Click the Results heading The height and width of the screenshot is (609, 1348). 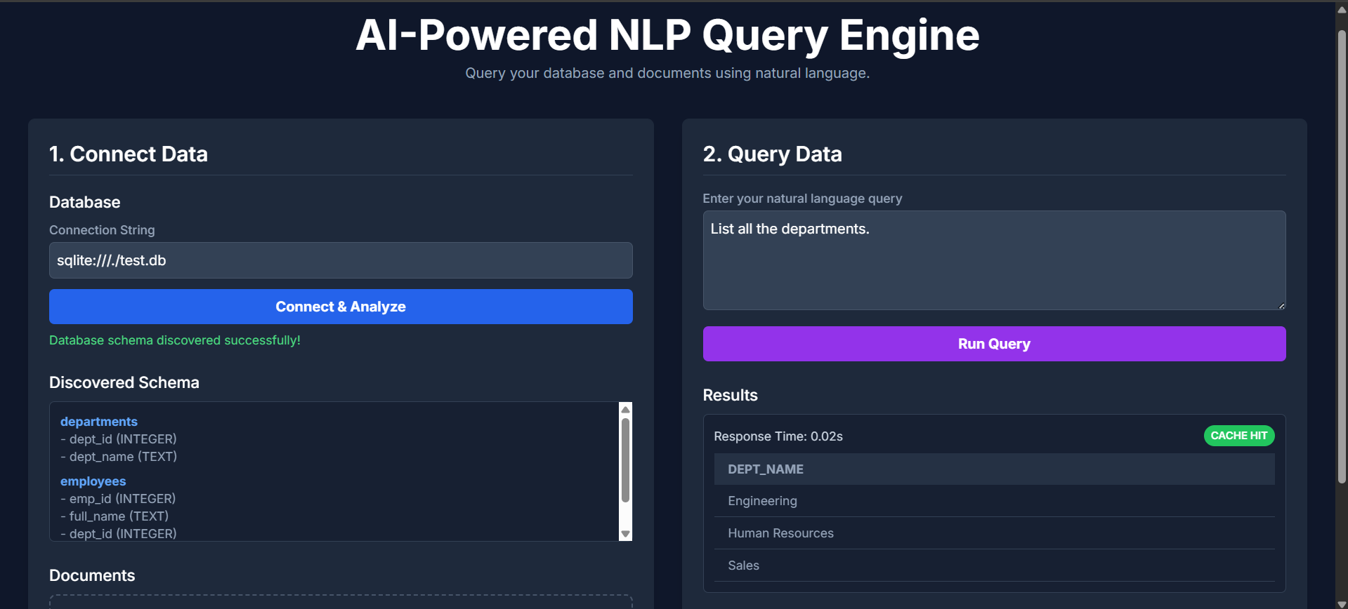(730, 395)
